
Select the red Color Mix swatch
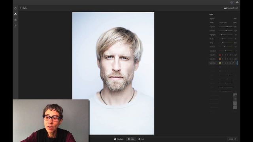point(220,55)
